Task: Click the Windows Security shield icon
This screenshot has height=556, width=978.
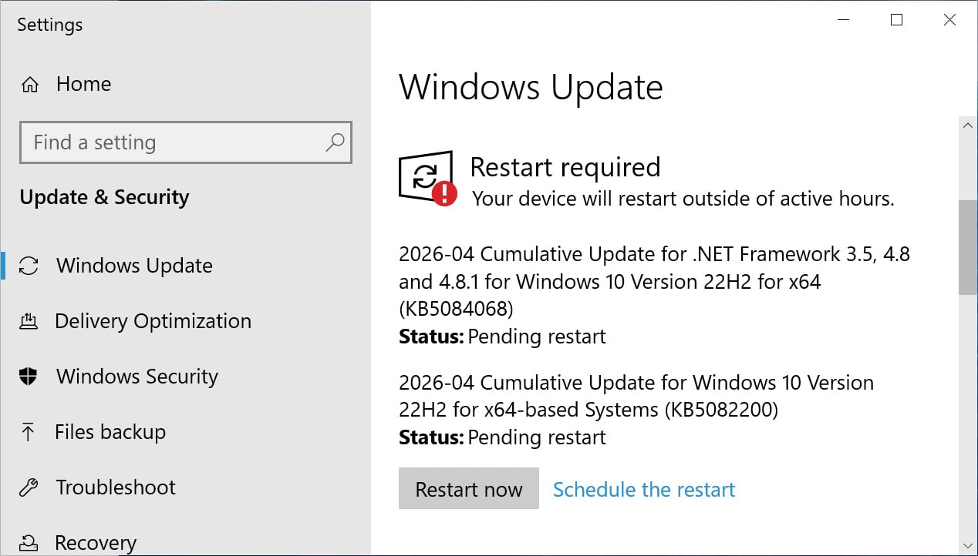Action: pyautogui.click(x=29, y=376)
